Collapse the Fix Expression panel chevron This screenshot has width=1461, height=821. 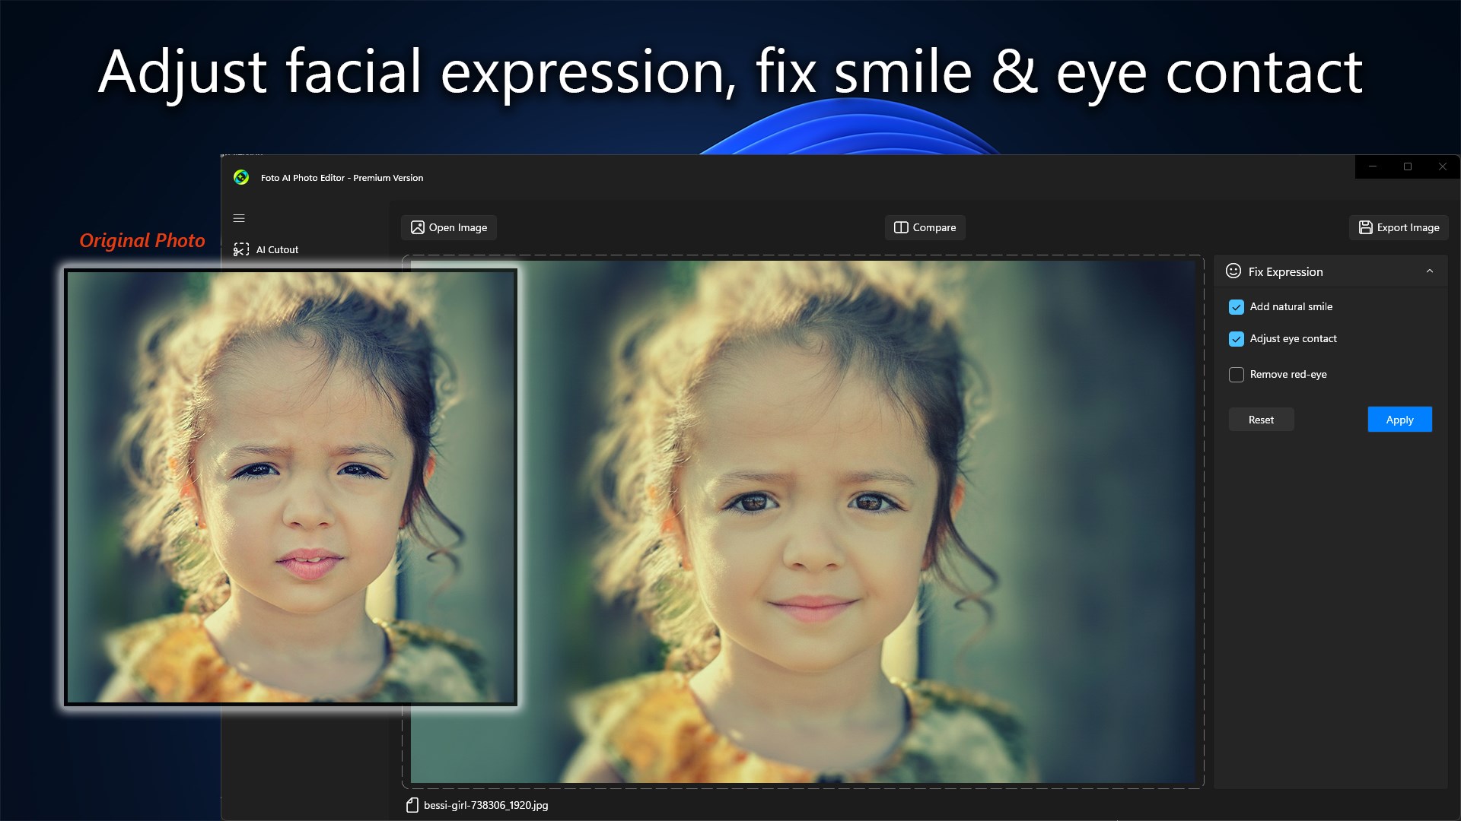tap(1430, 271)
